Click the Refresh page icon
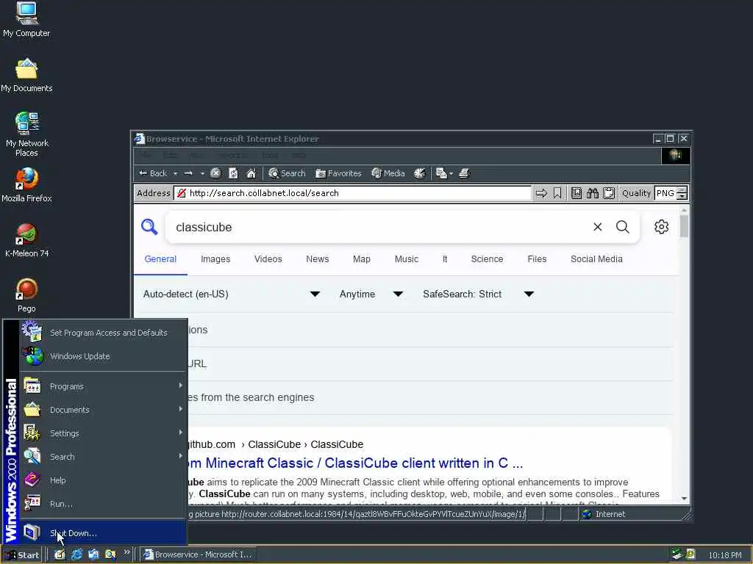The image size is (753, 564). click(x=233, y=173)
